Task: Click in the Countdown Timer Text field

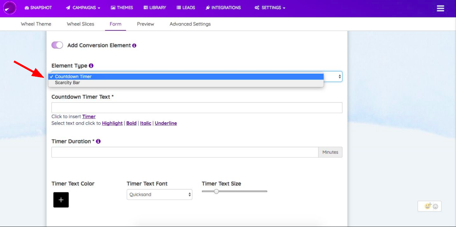Action: 197,107
